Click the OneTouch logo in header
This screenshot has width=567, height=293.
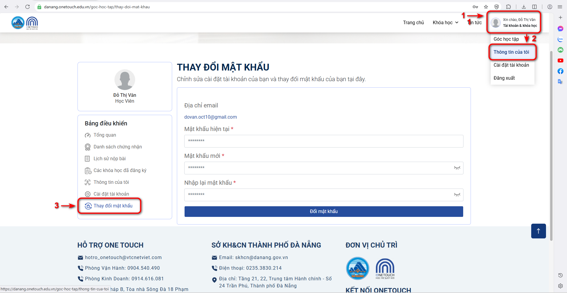[32, 23]
